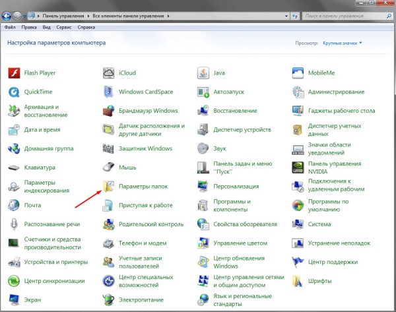The height and width of the screenshot is (312, 396).
Task: Expand arrow after Панель управления breadcrumb
Action: (88, 16)
